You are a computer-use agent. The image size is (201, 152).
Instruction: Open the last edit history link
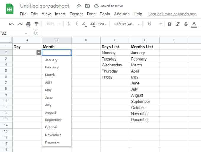pos(172,14)
